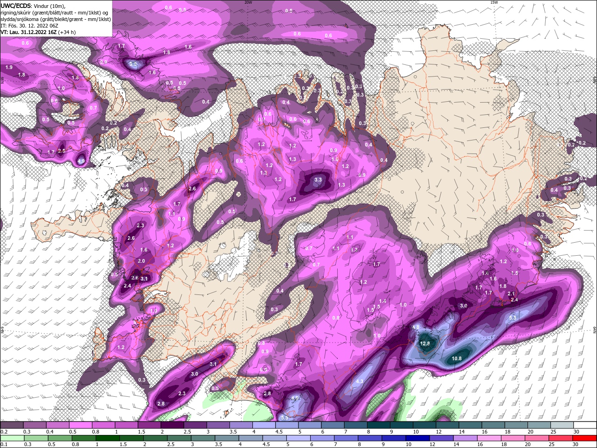Viewport: 597px width, 448px height.
Task: Click the '15W' longitude label
Action: (x=494, y=2)
